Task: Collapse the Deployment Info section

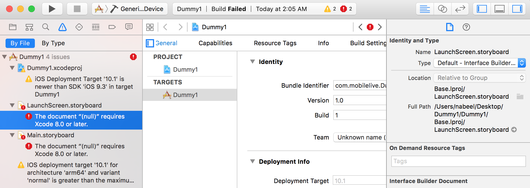Action: click(253, 162)
